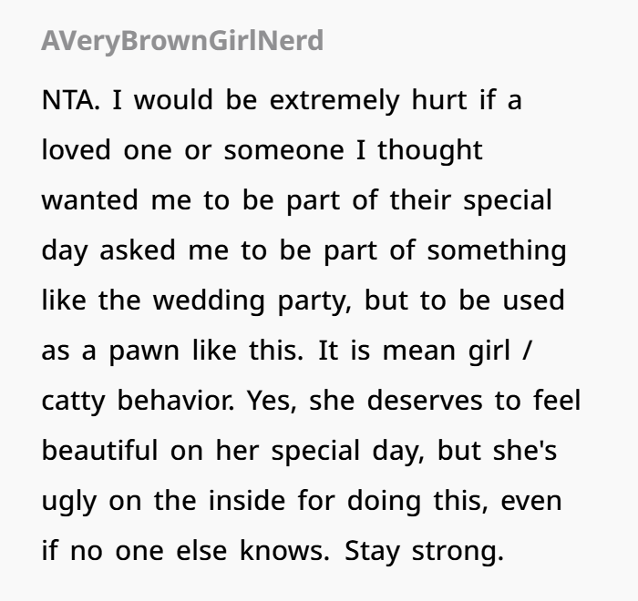This screenshot has width=638, height=601.
Task: Click the word "something" in the comment
Action: [497, 250]
